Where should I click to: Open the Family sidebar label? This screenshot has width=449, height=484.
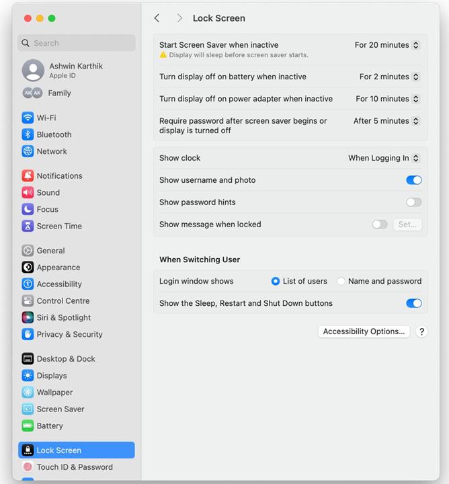pos(60,93)
